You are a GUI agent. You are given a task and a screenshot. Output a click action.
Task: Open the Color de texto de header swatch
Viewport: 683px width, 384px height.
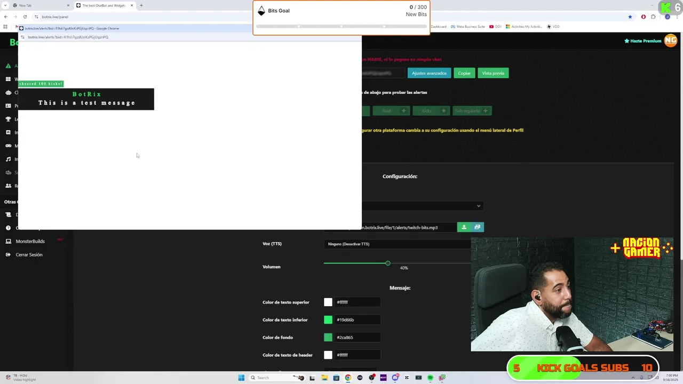328,355
